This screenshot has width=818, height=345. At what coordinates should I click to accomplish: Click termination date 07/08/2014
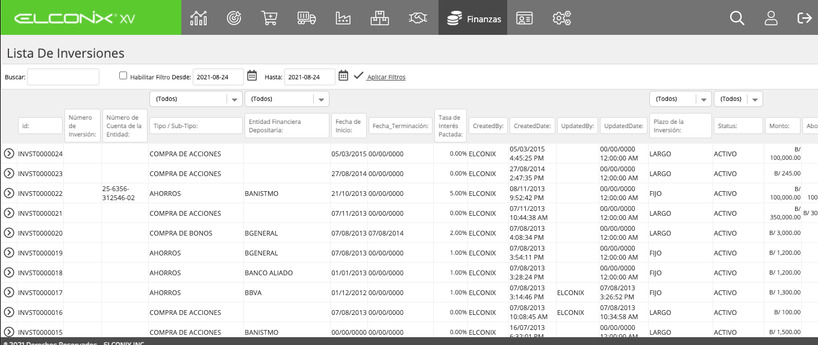coord(386,233)
